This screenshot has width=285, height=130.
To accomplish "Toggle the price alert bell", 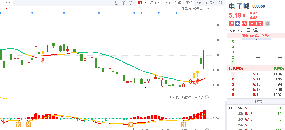I will click(x=268, y=23).
